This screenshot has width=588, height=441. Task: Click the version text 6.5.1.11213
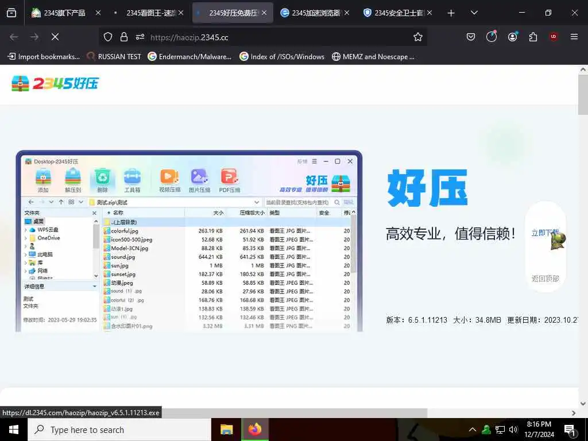[427, 320]
